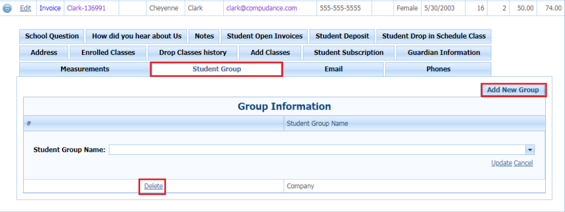Select the Add Classes tab
This screenshot has height=212, width=565.
pyautogui.click(x=270, y=53)
